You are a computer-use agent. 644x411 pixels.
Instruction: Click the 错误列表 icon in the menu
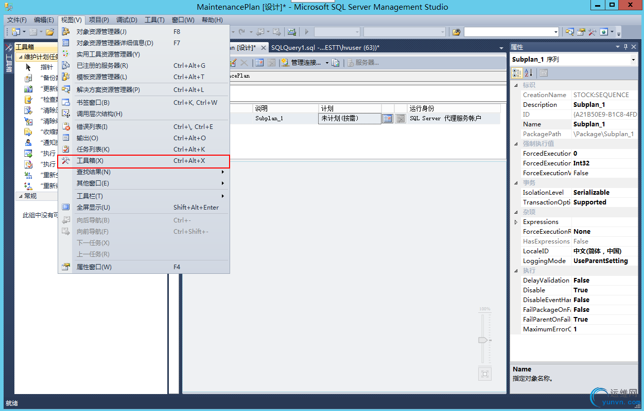click(x=66, y=126)
